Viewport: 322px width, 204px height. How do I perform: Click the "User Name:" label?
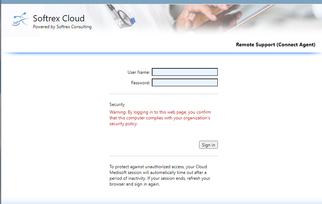tap(138, 72)
